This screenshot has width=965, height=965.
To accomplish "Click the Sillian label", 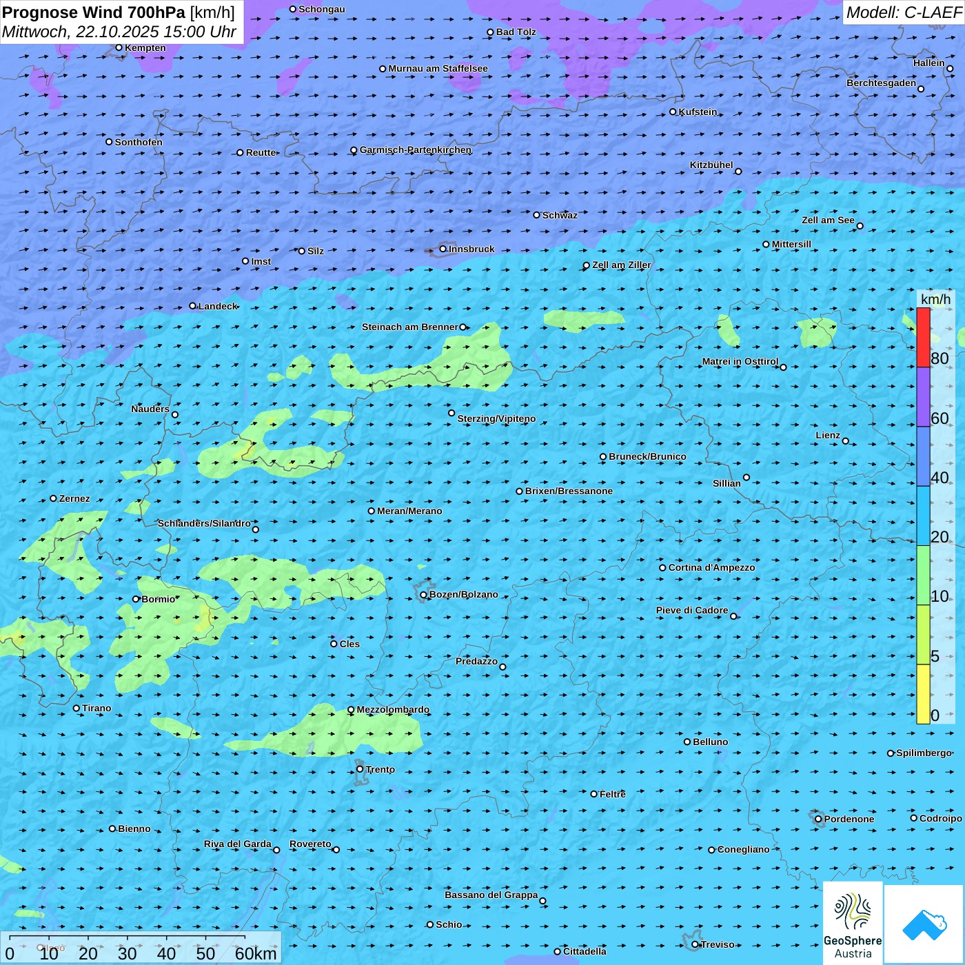I will (x=727, y=483).
